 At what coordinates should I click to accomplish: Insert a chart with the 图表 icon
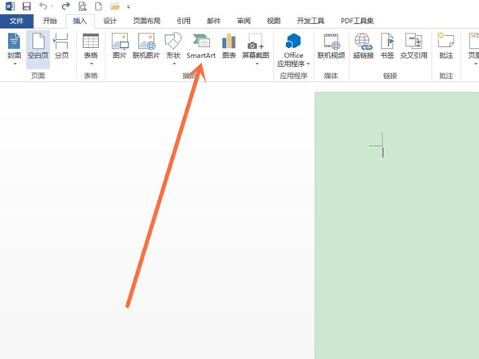point(228,46)
